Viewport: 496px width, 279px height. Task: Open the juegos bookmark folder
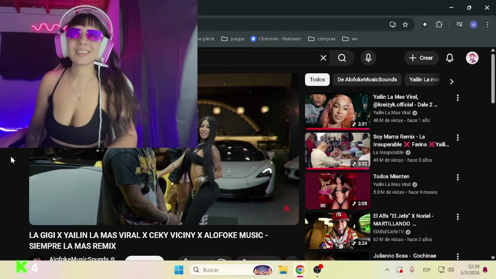point(233,39)
